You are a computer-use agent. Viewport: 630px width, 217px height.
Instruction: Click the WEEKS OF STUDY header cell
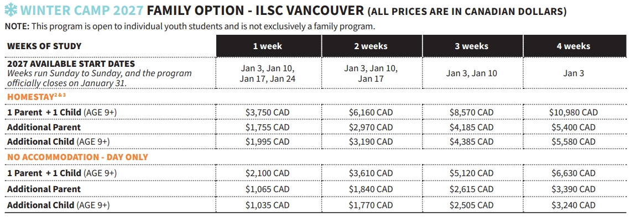(x=44, y=46)
